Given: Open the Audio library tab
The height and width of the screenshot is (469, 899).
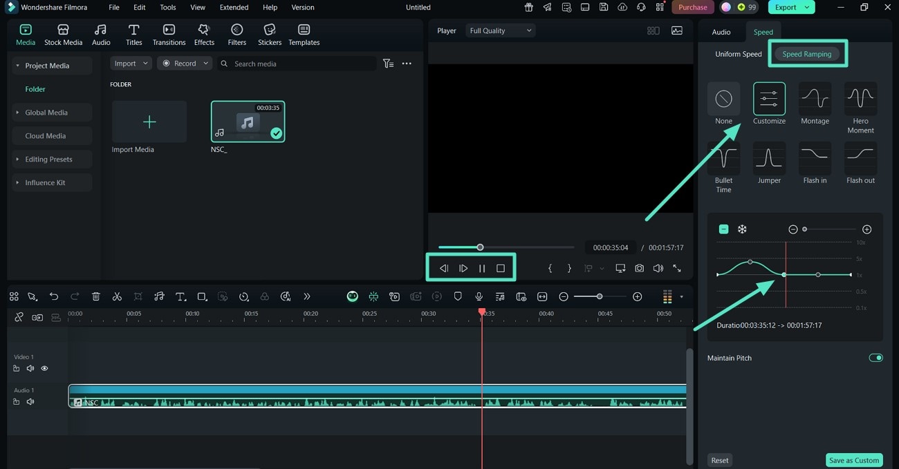Looking at the screenshot, I should (101, 35).
